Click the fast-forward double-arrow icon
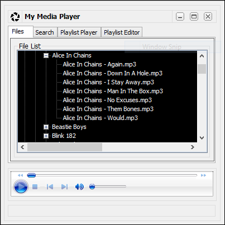Viewport: 225px width, 225px height. pyautogui.click(x=203, y=175)
